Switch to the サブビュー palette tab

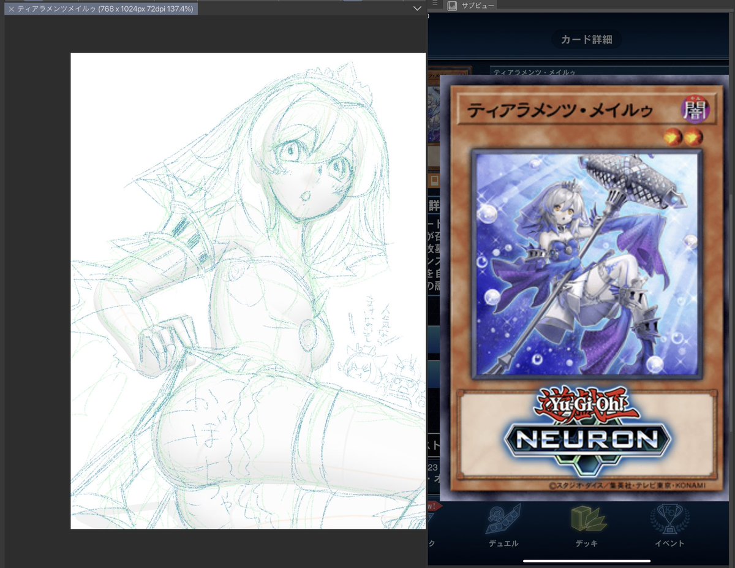pyautogui.click(x=470, y=5)
